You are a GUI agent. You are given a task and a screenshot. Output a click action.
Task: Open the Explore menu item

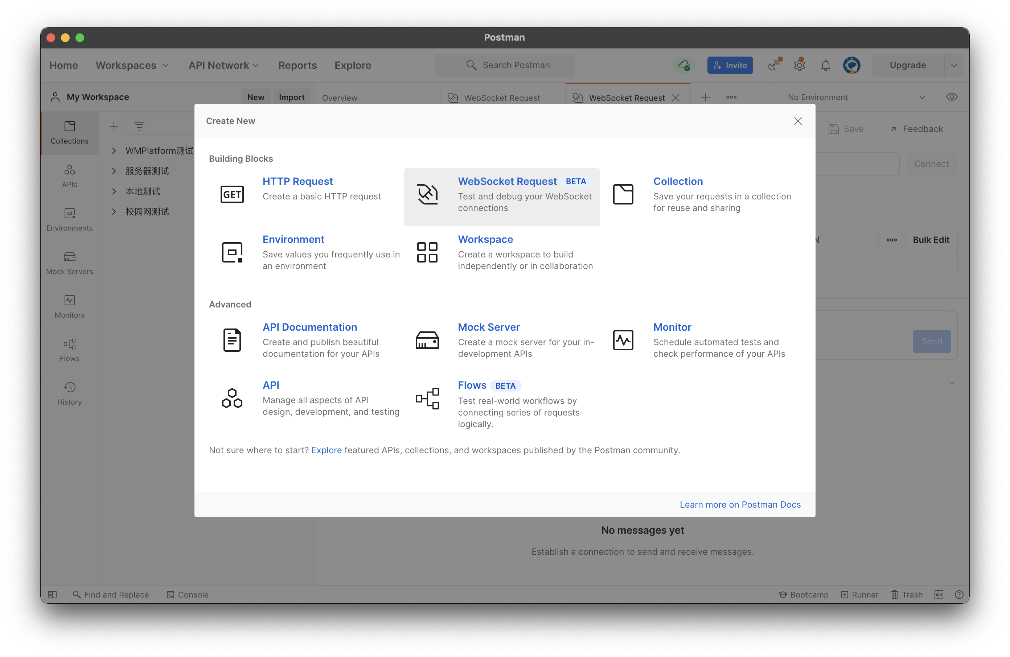tap(353, 65)
